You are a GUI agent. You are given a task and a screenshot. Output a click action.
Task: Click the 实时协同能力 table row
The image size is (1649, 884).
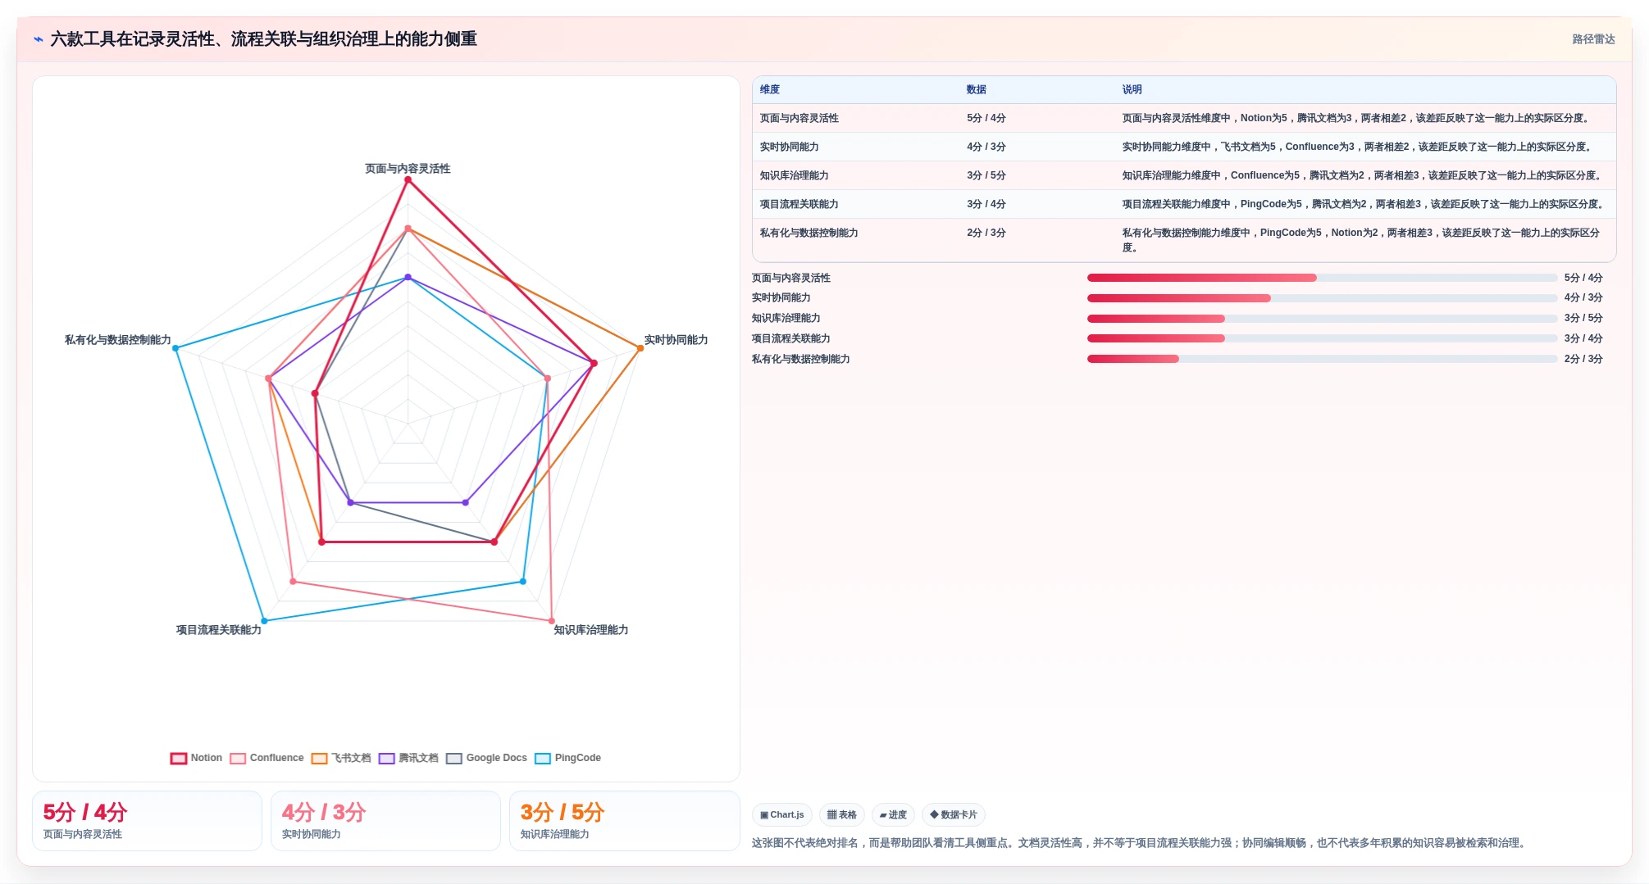pos(1184,147)
